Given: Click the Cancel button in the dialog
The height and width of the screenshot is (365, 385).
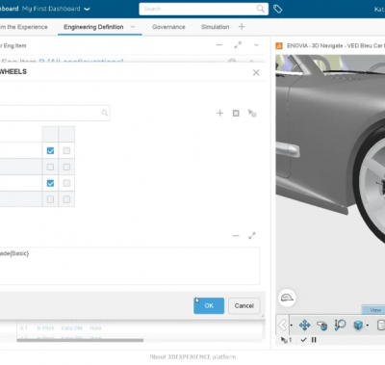Looking at the screenshot, I should pos(244,305).
